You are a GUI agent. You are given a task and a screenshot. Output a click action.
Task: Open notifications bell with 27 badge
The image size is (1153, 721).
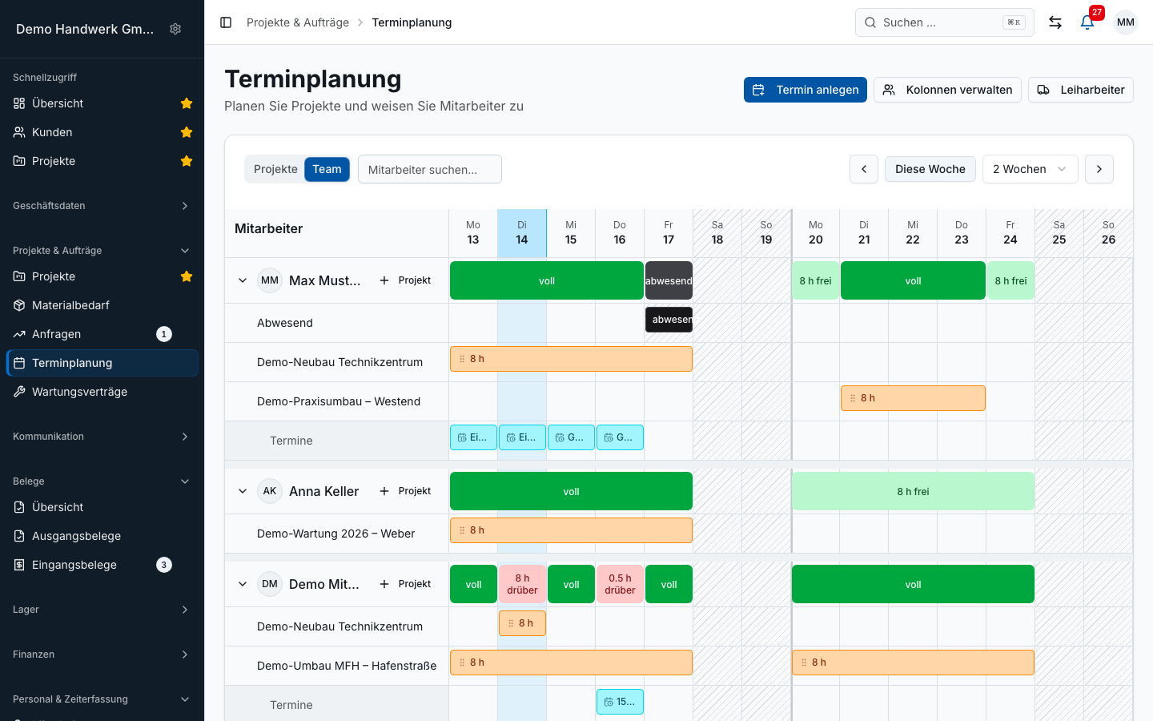click(x=1087, y=22)
